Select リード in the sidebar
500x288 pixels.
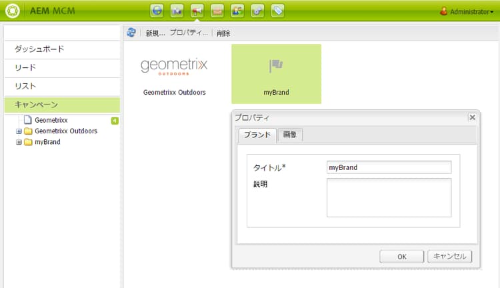click(63, 67)
